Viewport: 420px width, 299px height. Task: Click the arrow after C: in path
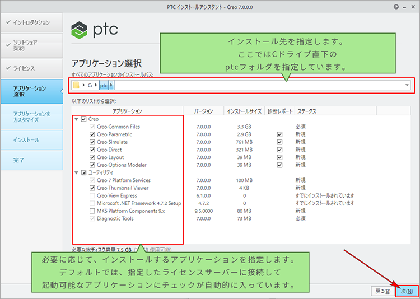click(96, 85)
